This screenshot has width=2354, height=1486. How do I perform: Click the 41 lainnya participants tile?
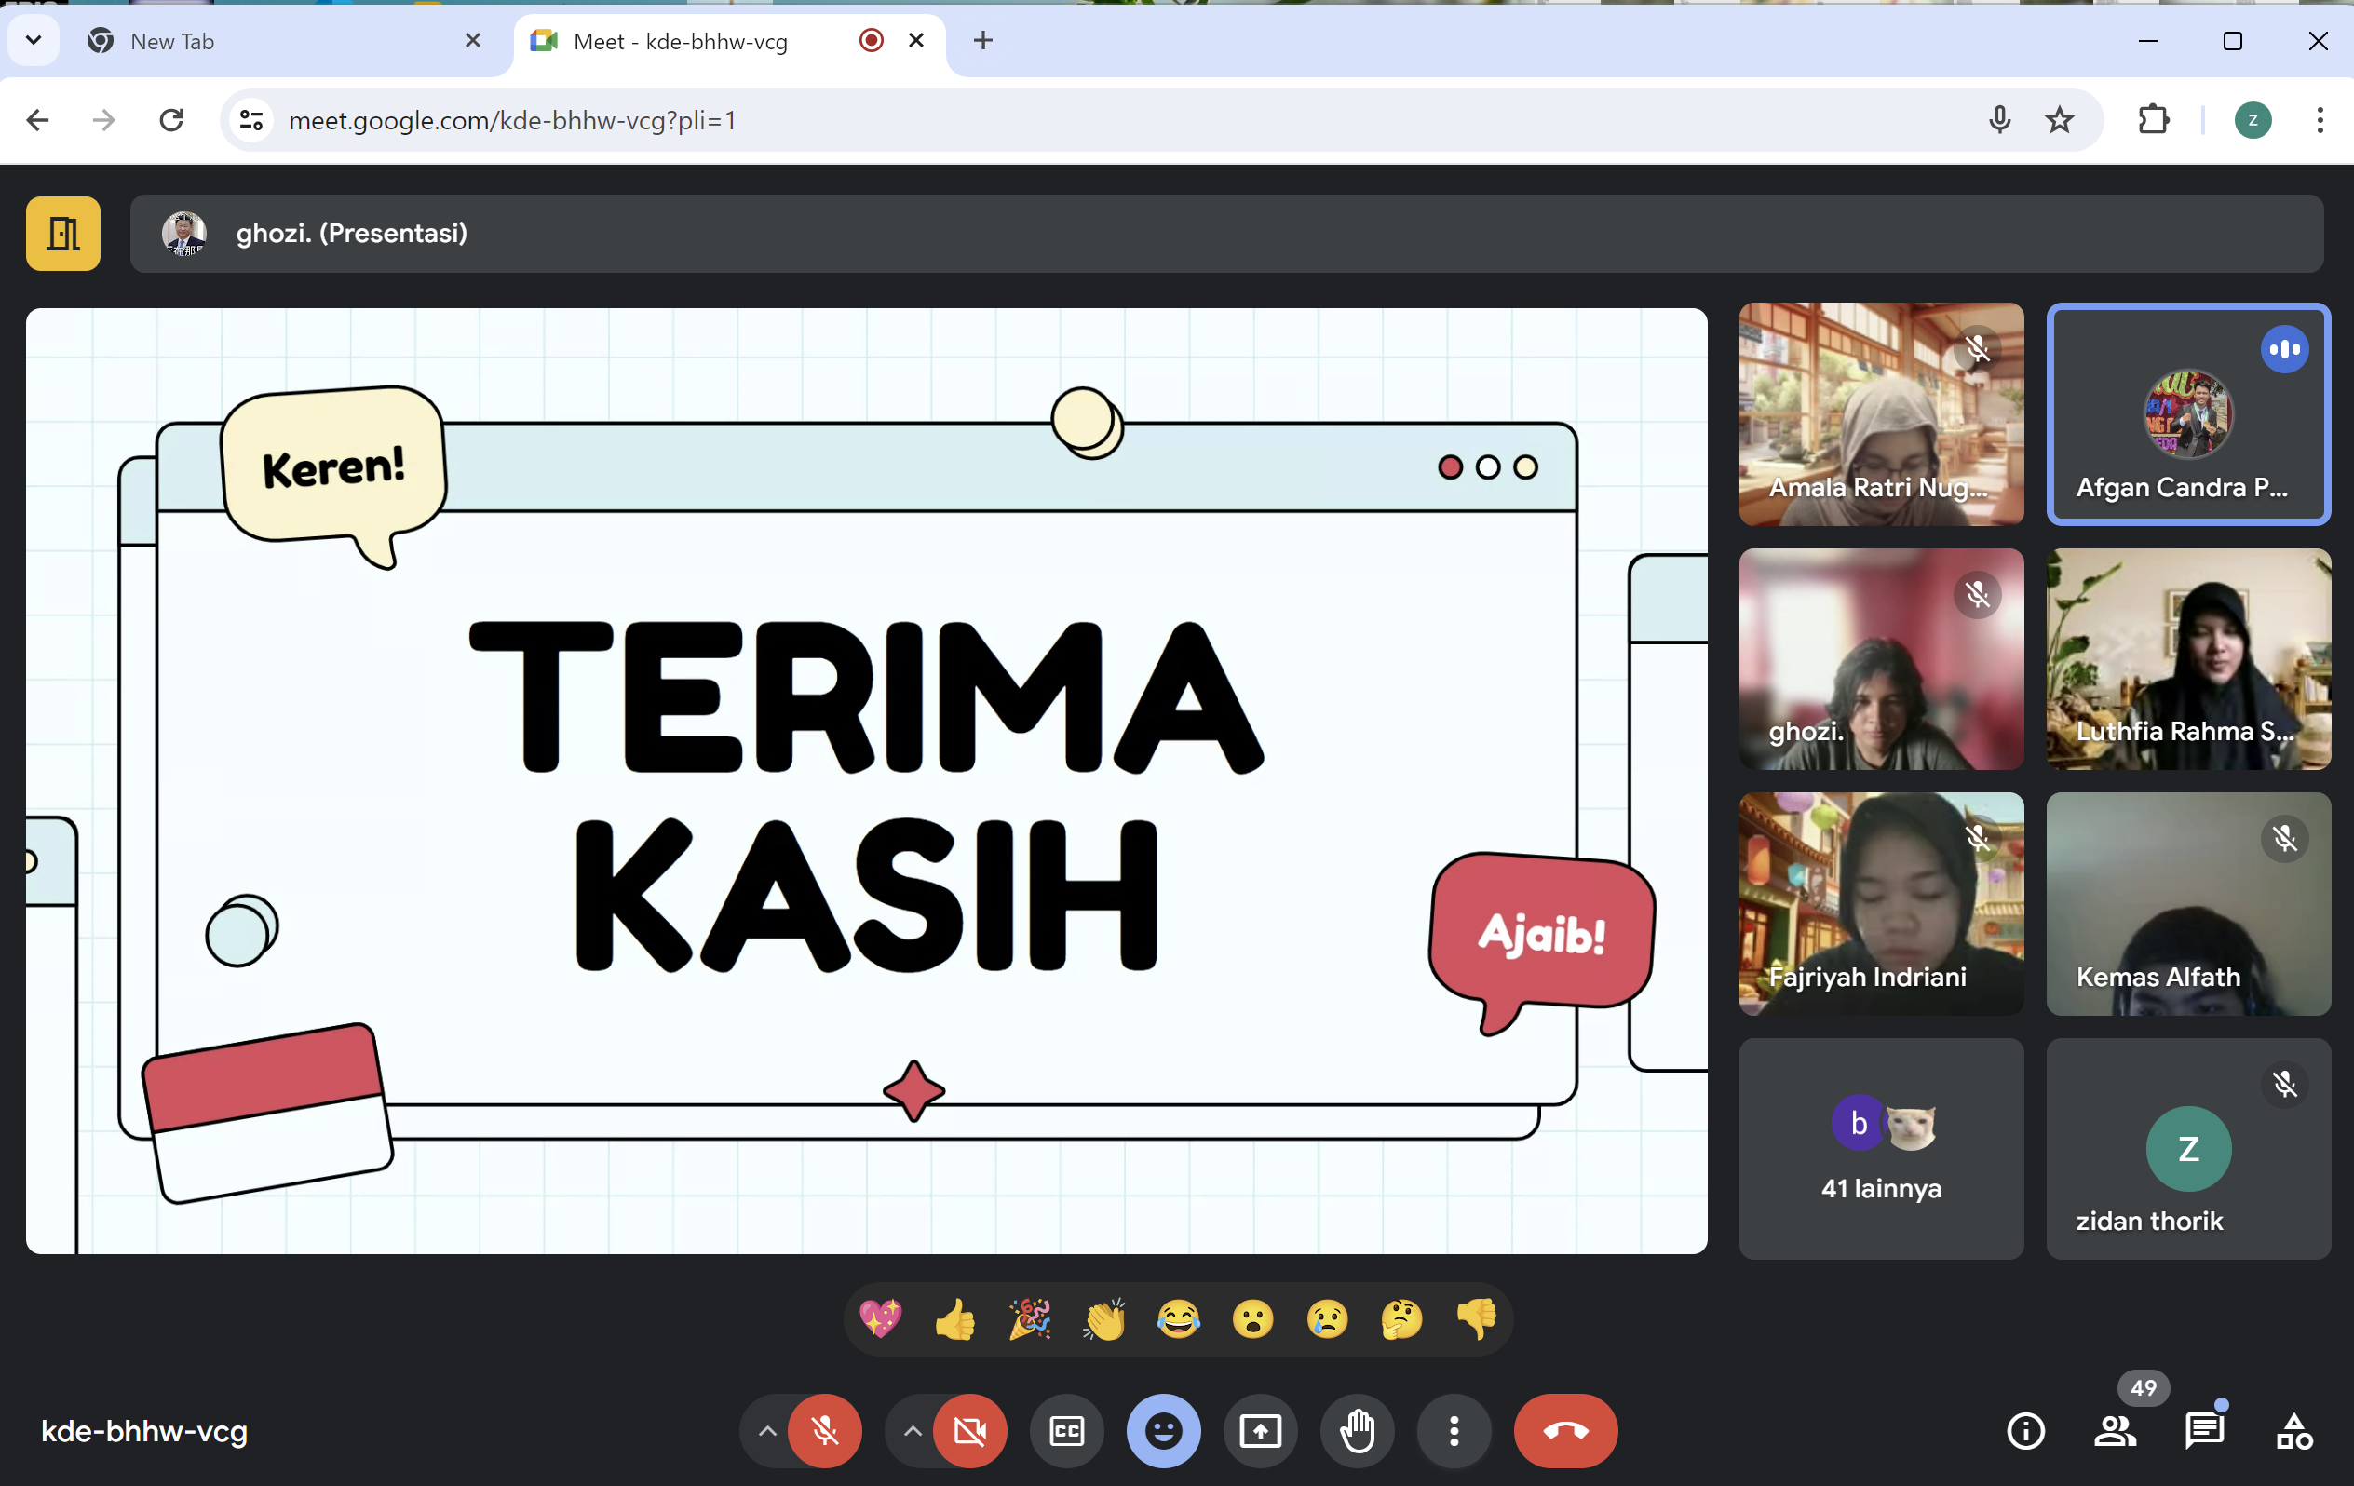pos(1881,1149)
